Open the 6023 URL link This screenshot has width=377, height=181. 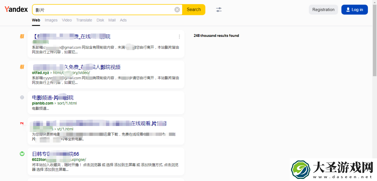[59, 159]
